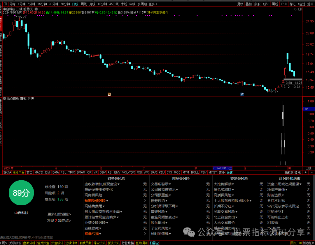Click the 指标A tab
Image resolution: width=315 pixels, height=245 pixels.
pos(7,172)
